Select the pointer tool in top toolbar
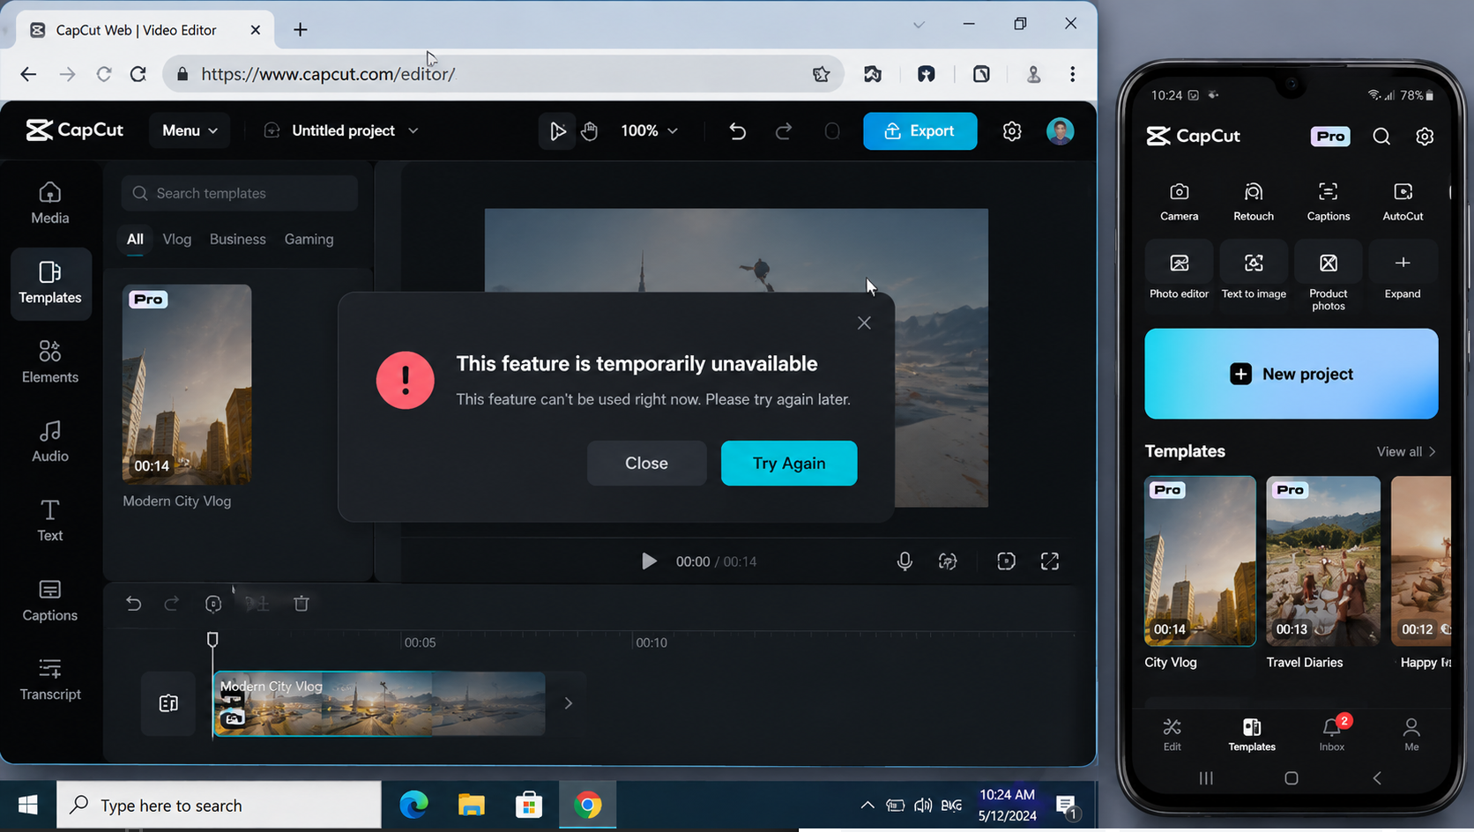Viewport: 1474px width, 832px height. tap(557, 131)
